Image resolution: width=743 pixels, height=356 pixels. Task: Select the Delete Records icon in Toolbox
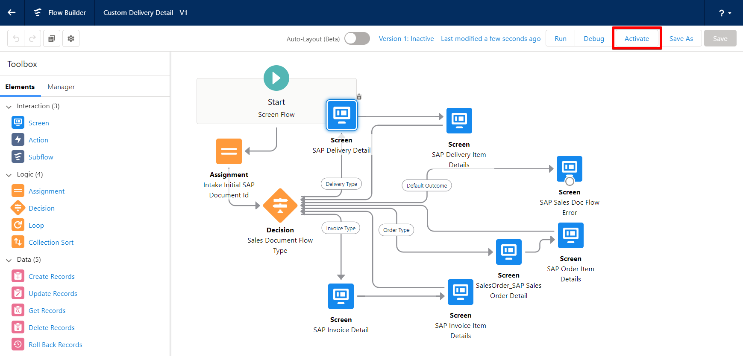tap(18, 327)
